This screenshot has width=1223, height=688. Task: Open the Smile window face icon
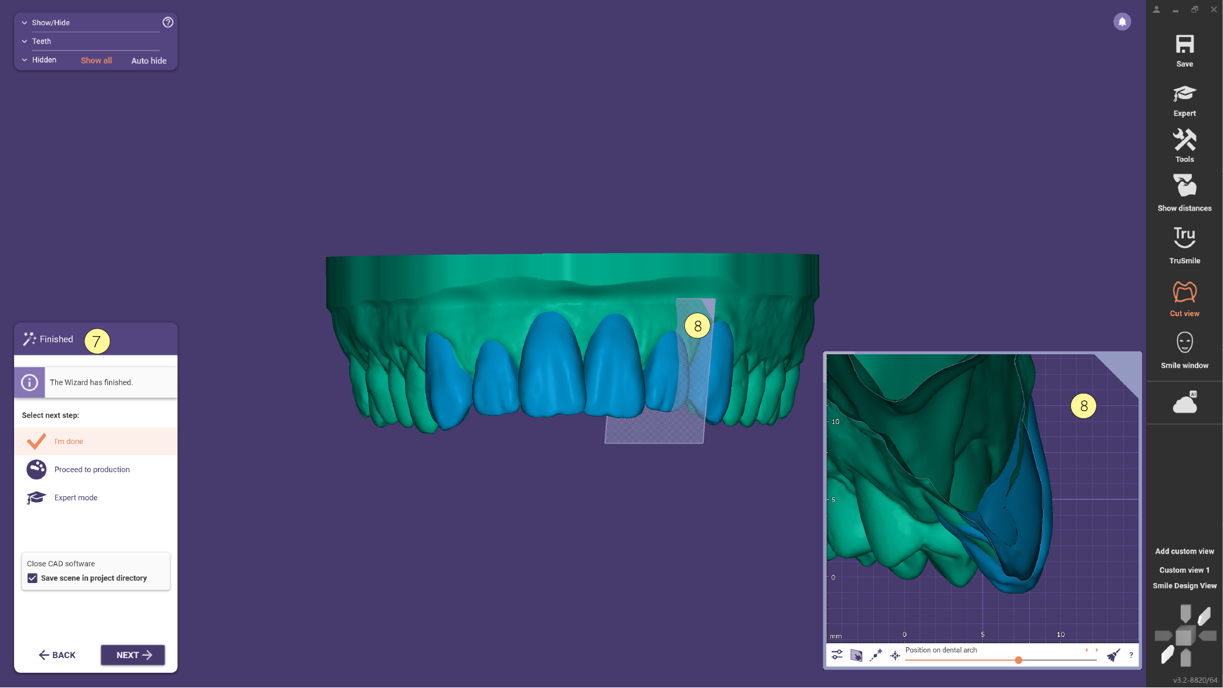pos(1184,343)
